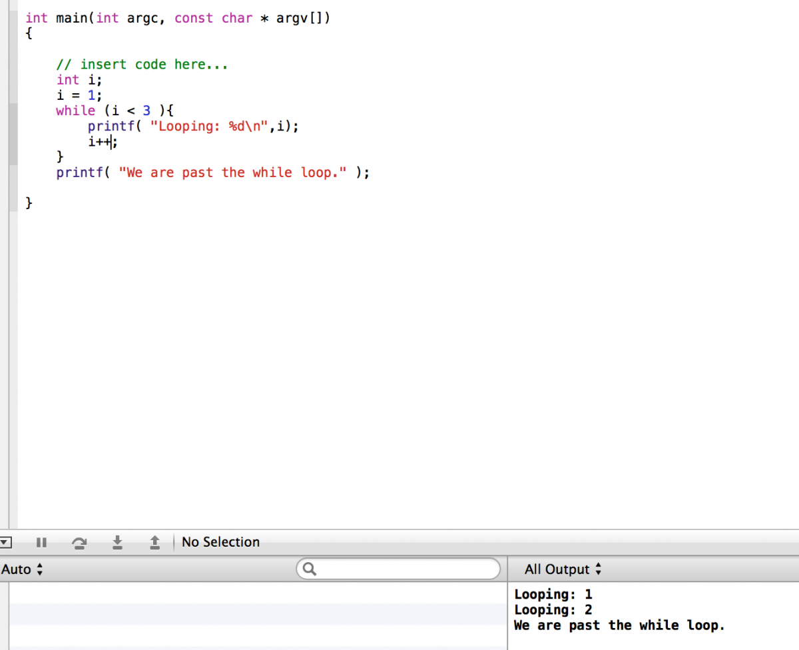
Task: Click the Step Over debugger icon
Action: coord(79,543)
